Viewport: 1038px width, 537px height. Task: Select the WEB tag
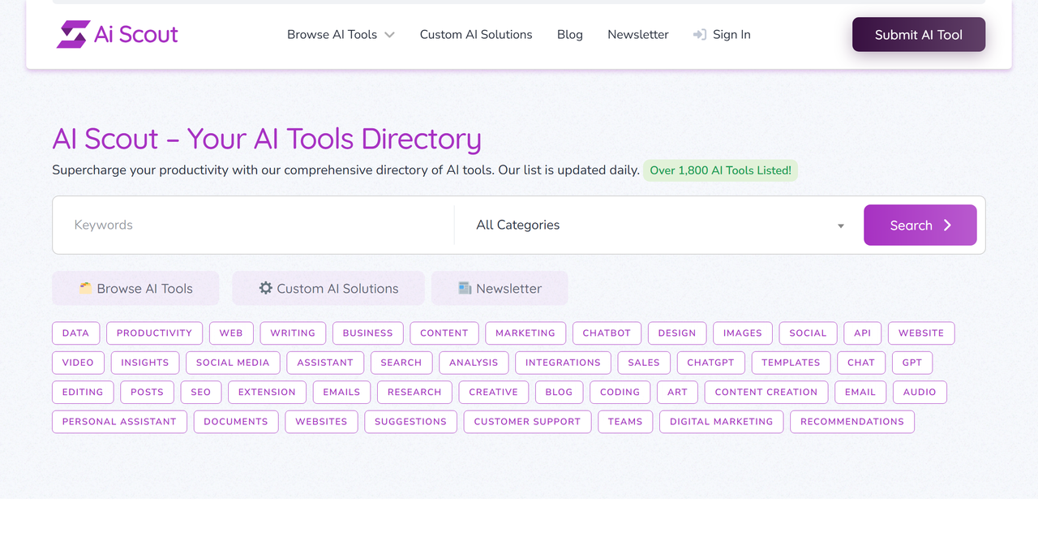tap(231, 333)
